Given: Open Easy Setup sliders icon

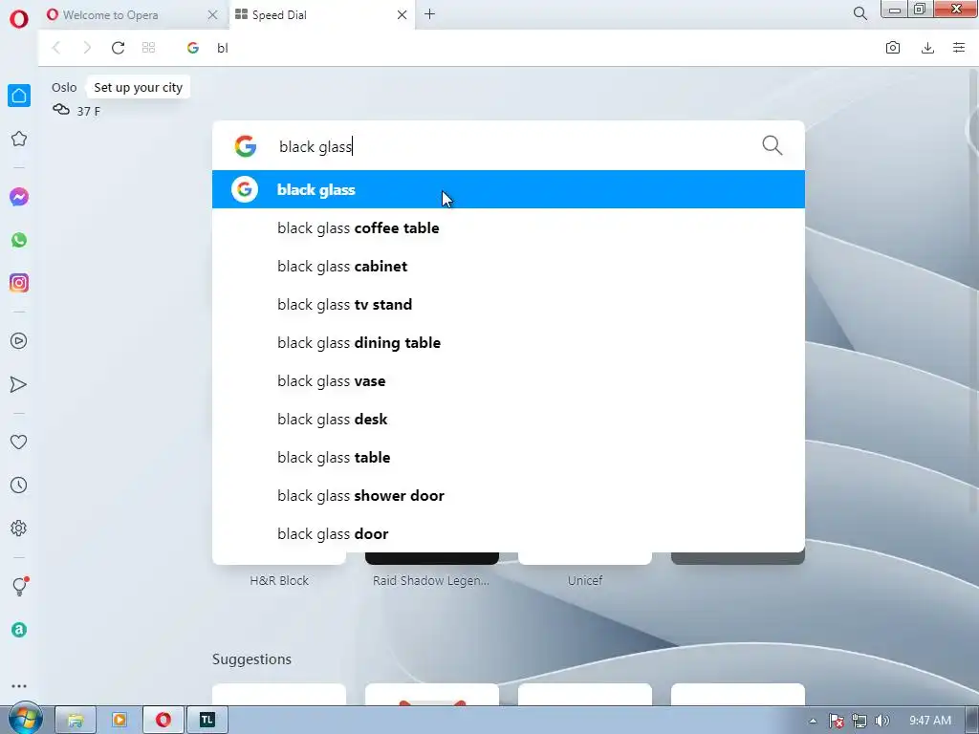Looking at the screenshot, I should 959,48.
